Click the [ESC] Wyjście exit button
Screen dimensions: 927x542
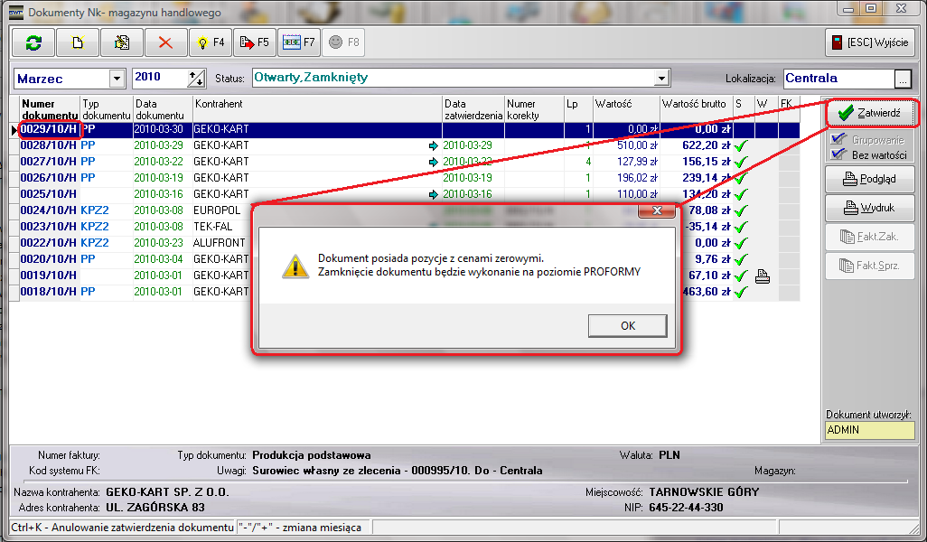pyautogui.click(x=869, y=42)
